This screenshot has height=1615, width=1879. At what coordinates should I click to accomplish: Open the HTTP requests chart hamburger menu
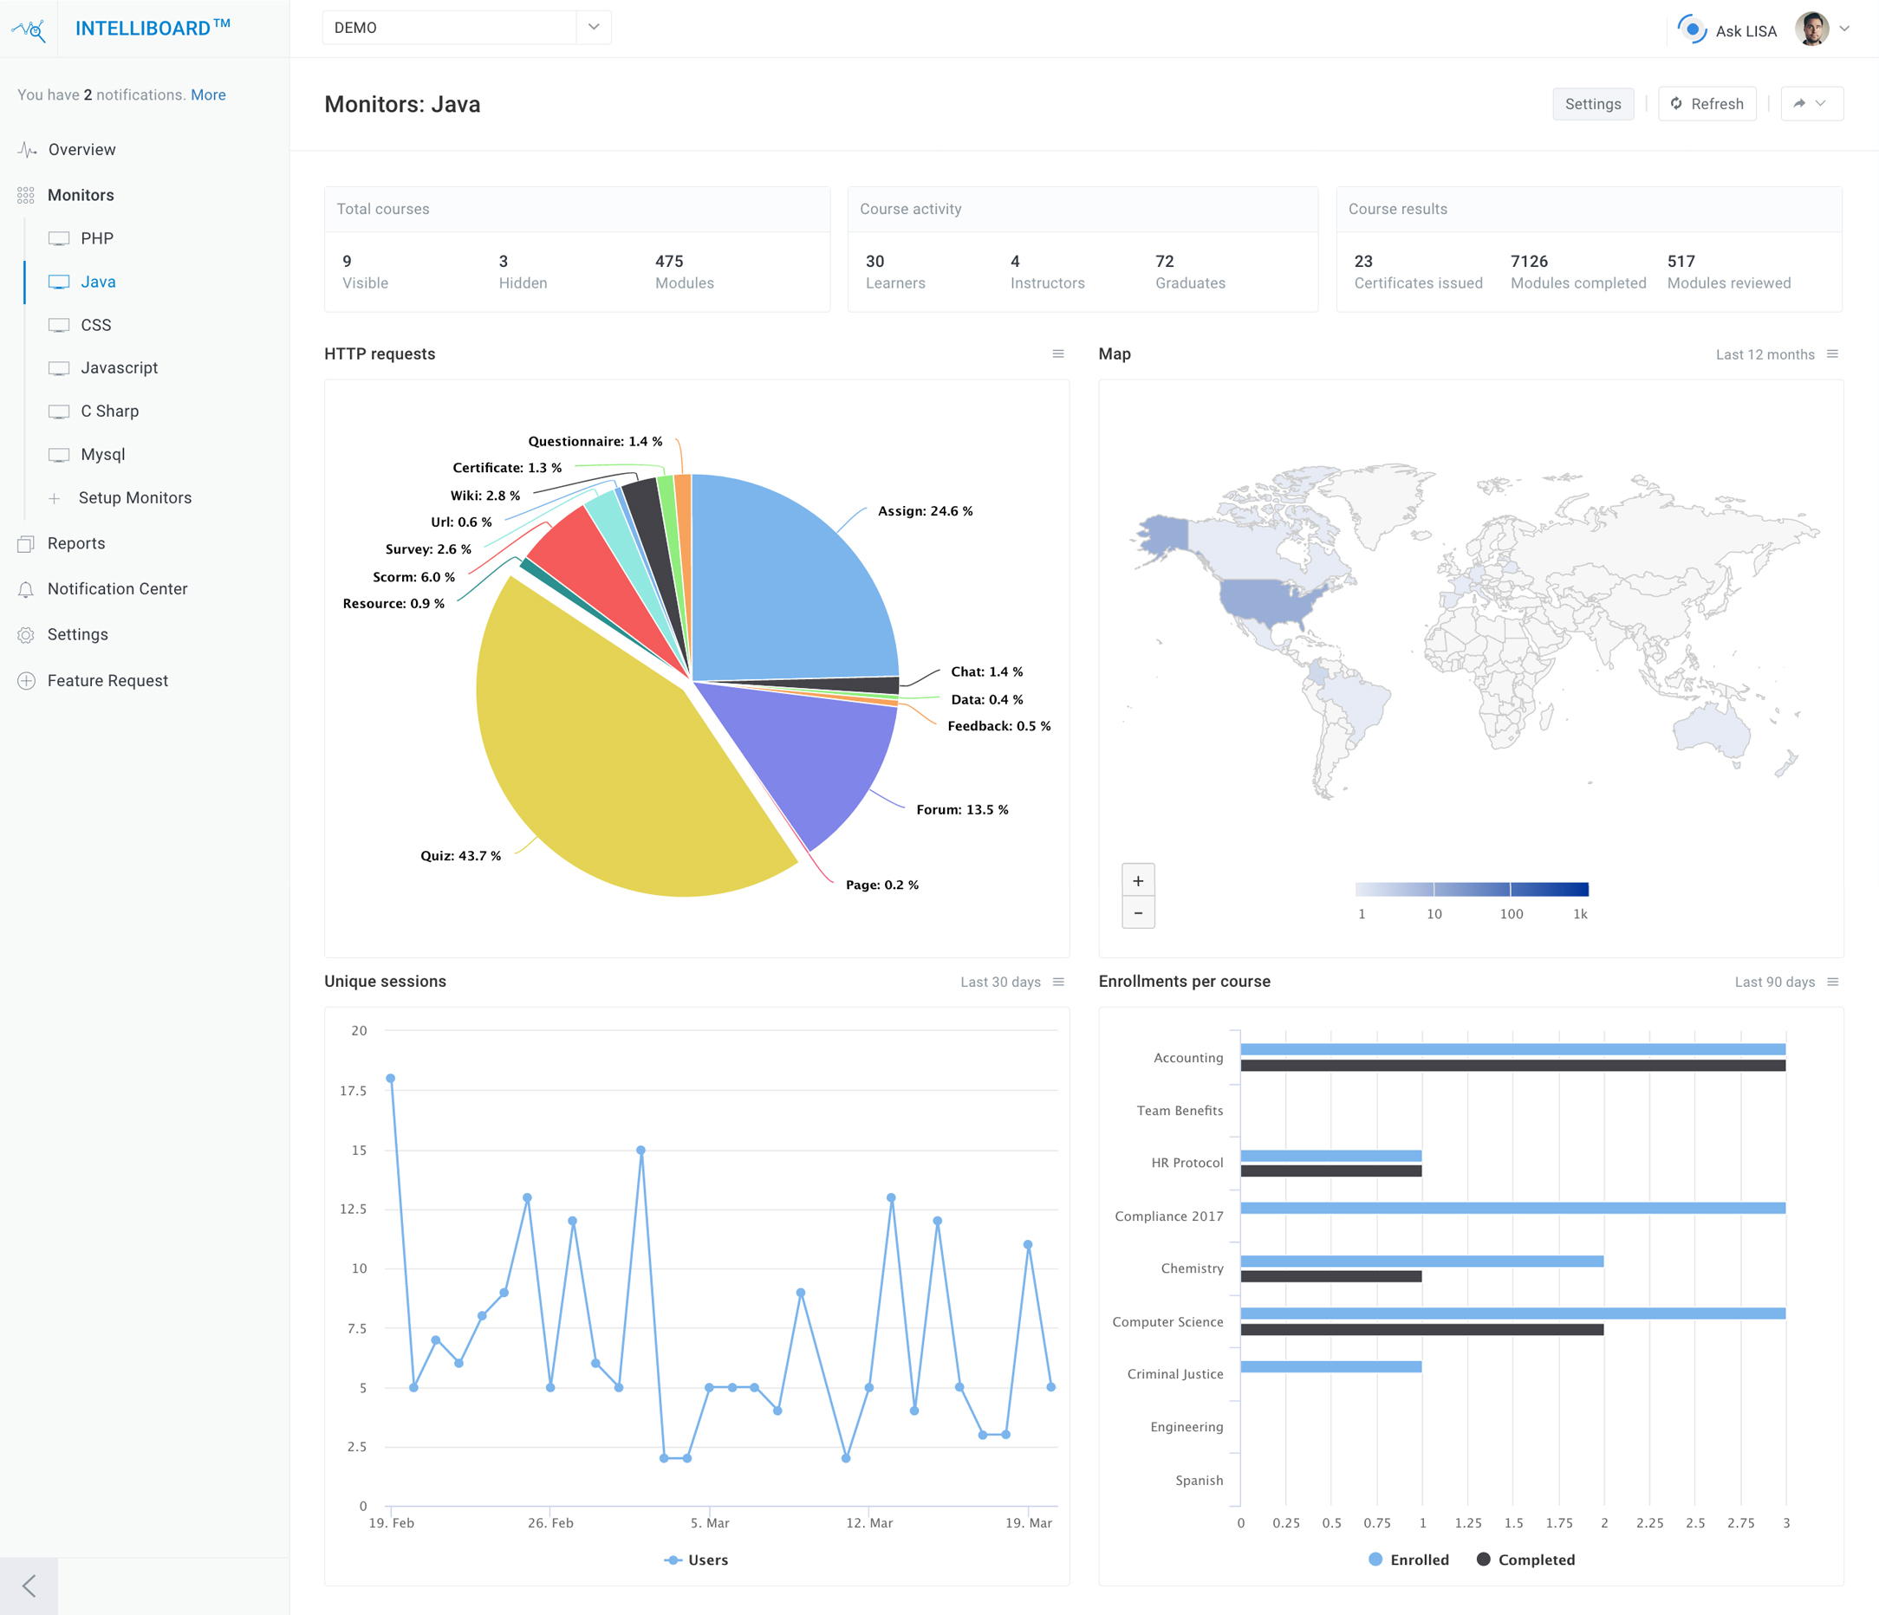click(x=1057, y=353)
